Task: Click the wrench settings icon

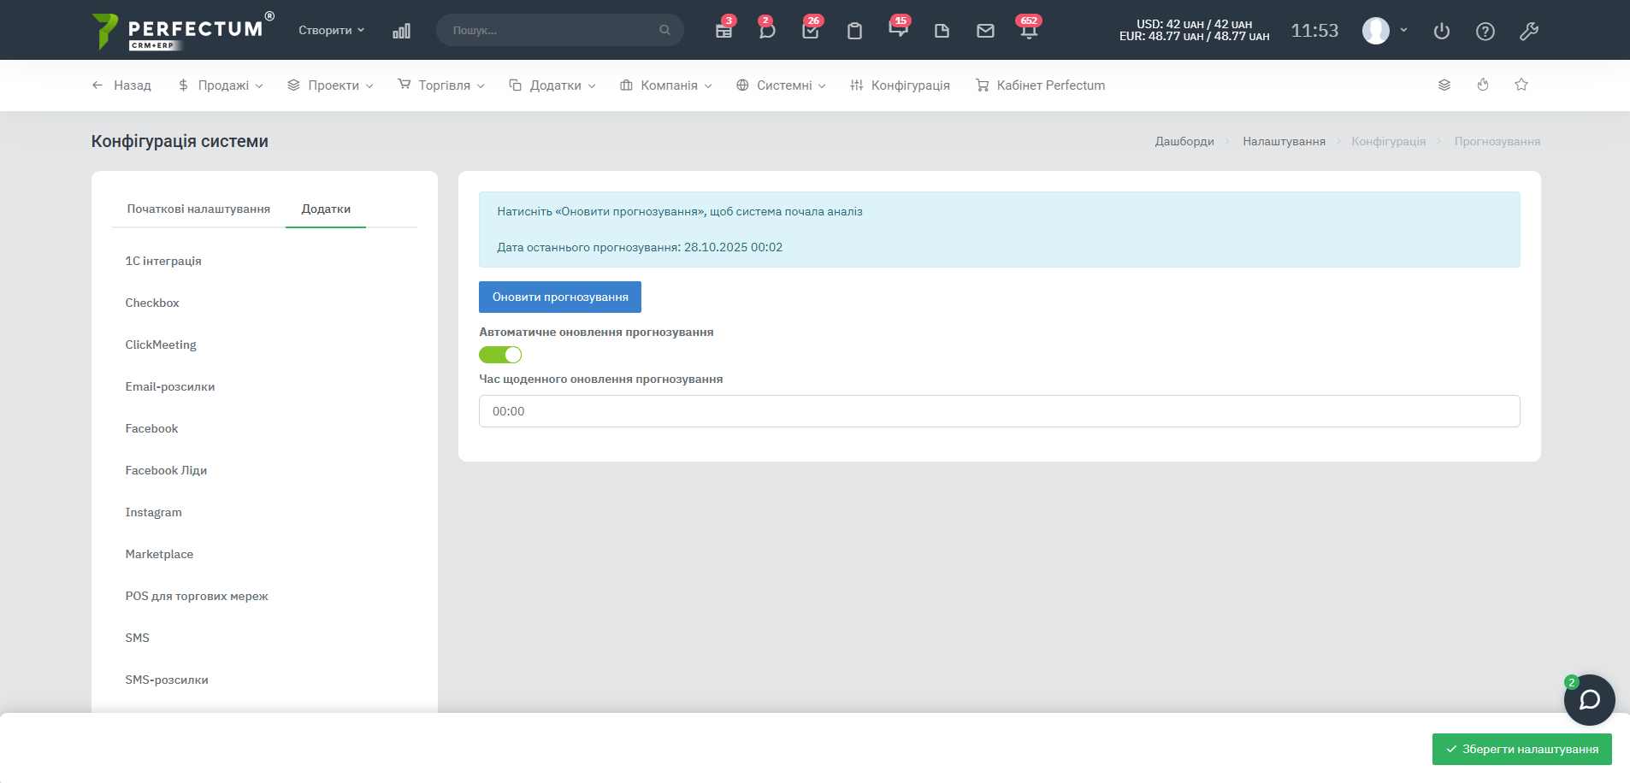Action: coord(1528,32)
